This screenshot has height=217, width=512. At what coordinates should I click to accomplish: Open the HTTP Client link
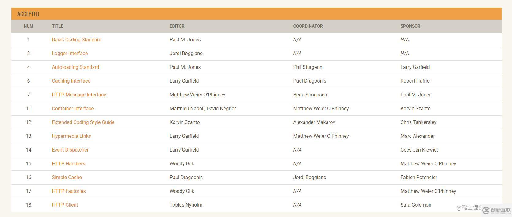pyautogui.click(x=65, y=205)
